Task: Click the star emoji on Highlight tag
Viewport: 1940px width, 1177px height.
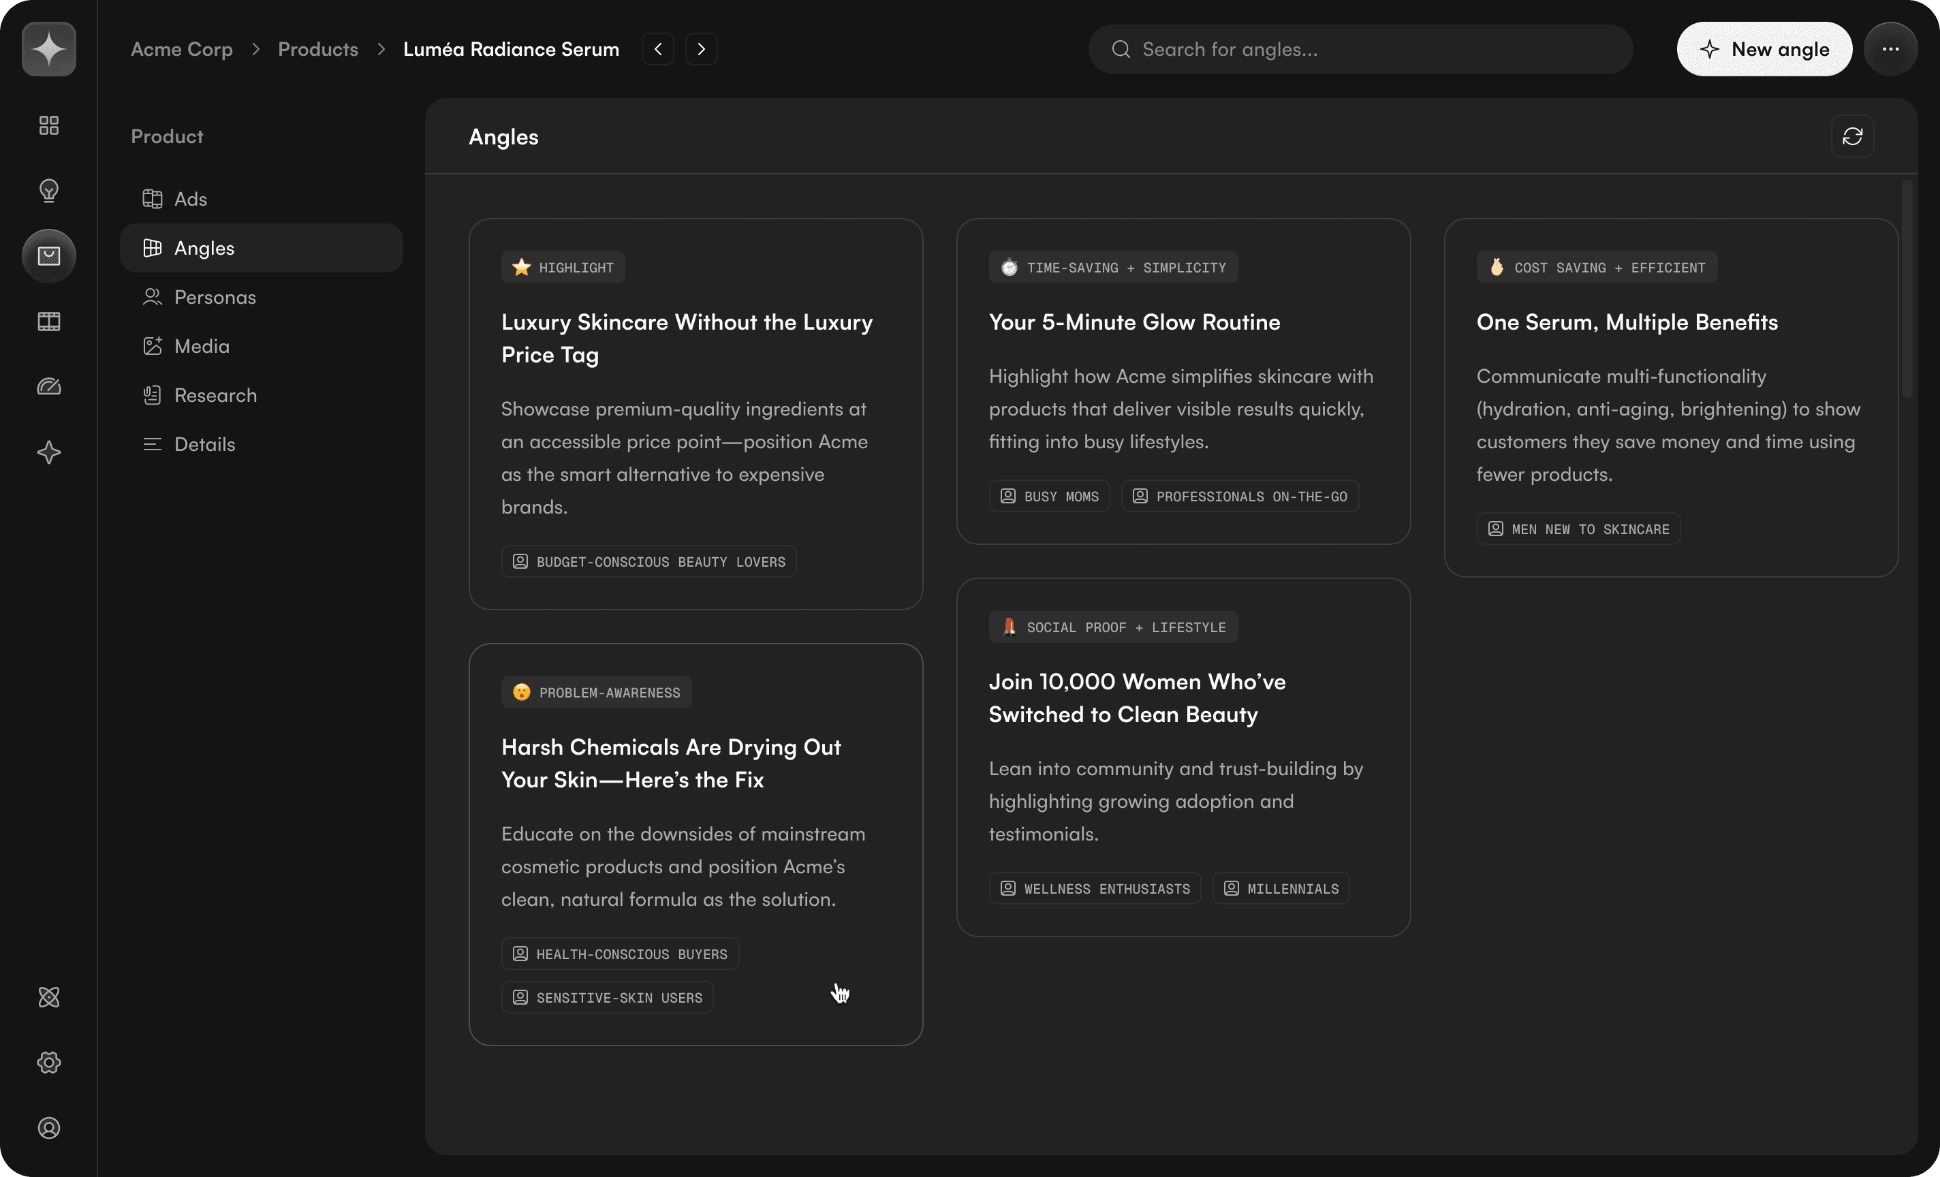Action: pos(521,268)
